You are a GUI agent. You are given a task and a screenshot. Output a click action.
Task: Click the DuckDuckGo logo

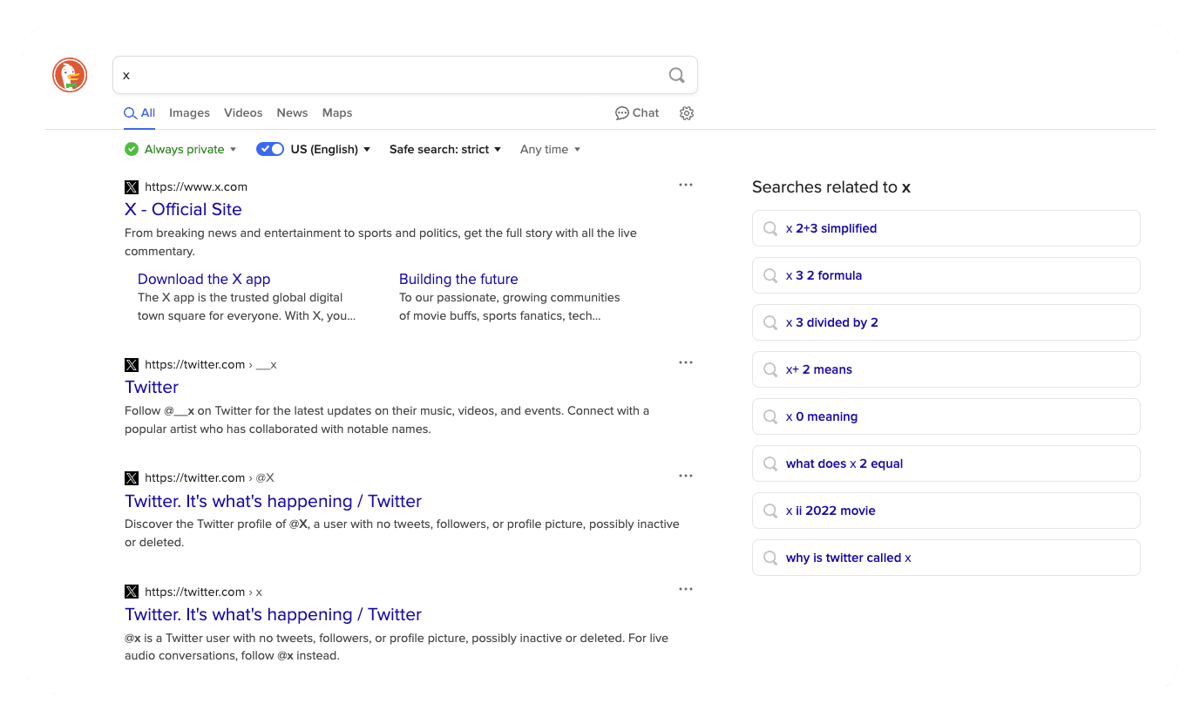coord(70,75)
